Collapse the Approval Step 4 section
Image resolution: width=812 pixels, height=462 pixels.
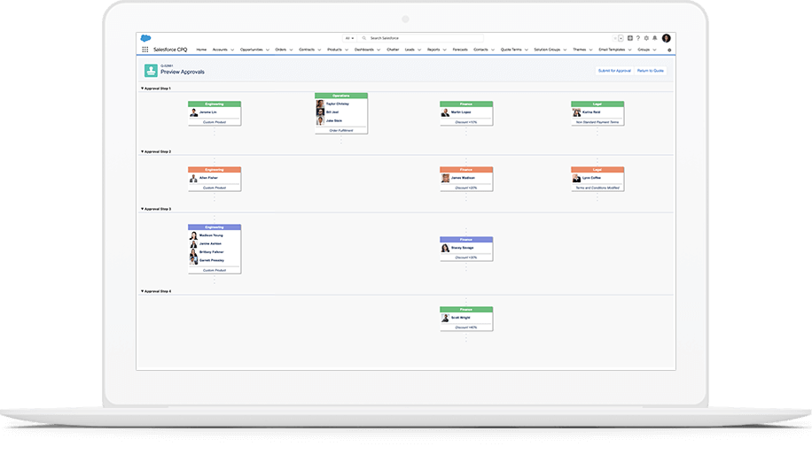[143, 291]
